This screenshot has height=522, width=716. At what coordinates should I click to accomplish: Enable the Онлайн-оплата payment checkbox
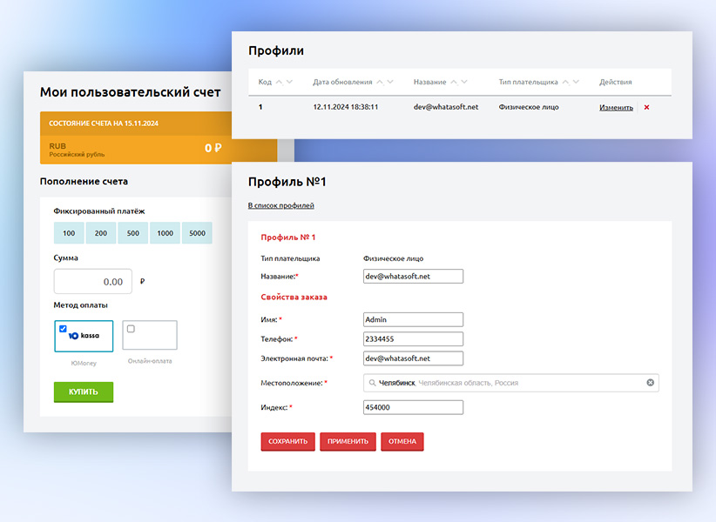pos(131,329)
